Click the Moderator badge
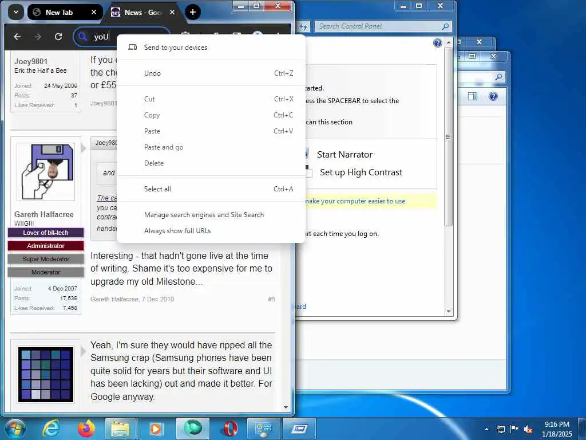The image size is (586, 440). click(46, 272)
